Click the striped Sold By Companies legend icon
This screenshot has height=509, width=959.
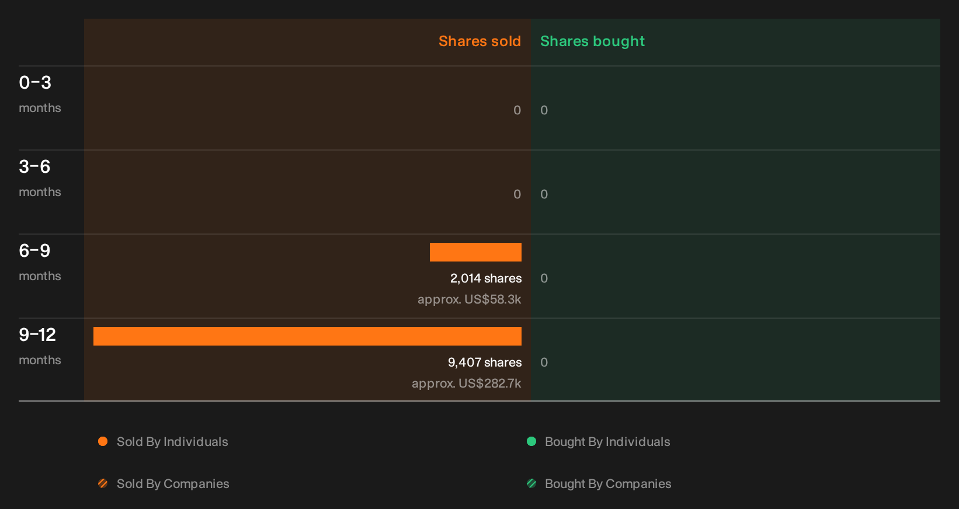tap(103, 483)
